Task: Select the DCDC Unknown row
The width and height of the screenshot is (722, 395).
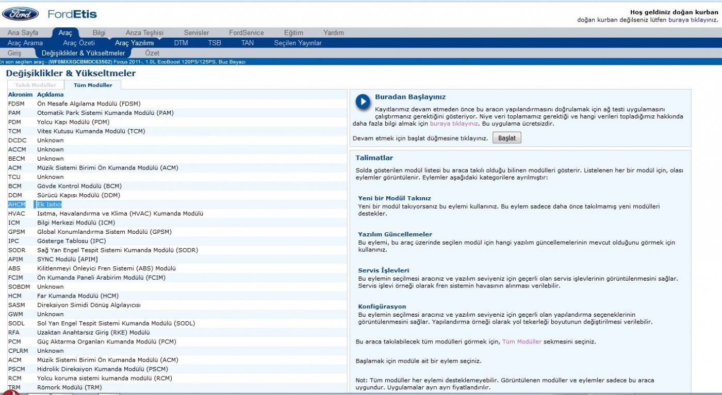Action: (x=177, y=140)
